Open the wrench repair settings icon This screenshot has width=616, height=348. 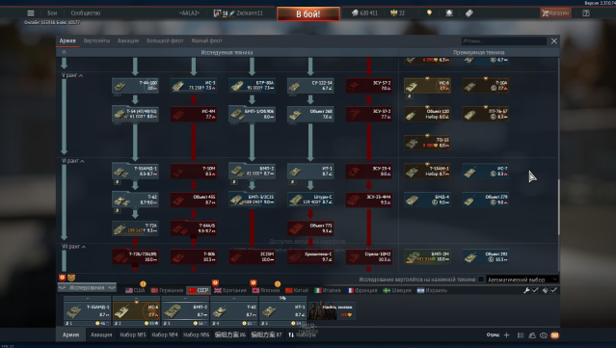tap(526, 290)
